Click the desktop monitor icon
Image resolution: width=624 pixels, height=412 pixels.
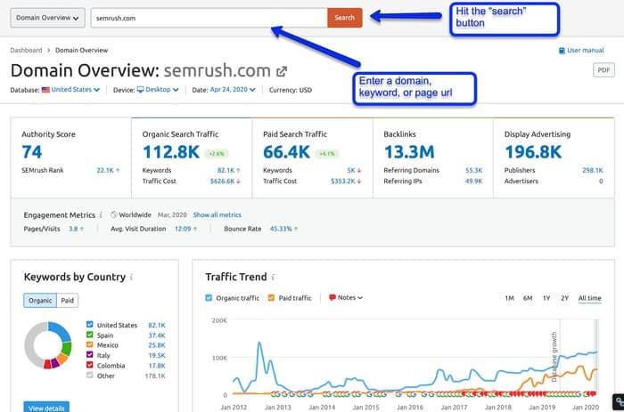[140, 90]
